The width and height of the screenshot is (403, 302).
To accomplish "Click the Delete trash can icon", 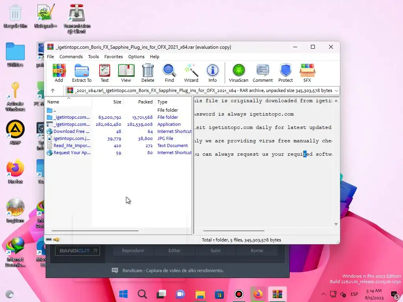I will tap(148, 73).
